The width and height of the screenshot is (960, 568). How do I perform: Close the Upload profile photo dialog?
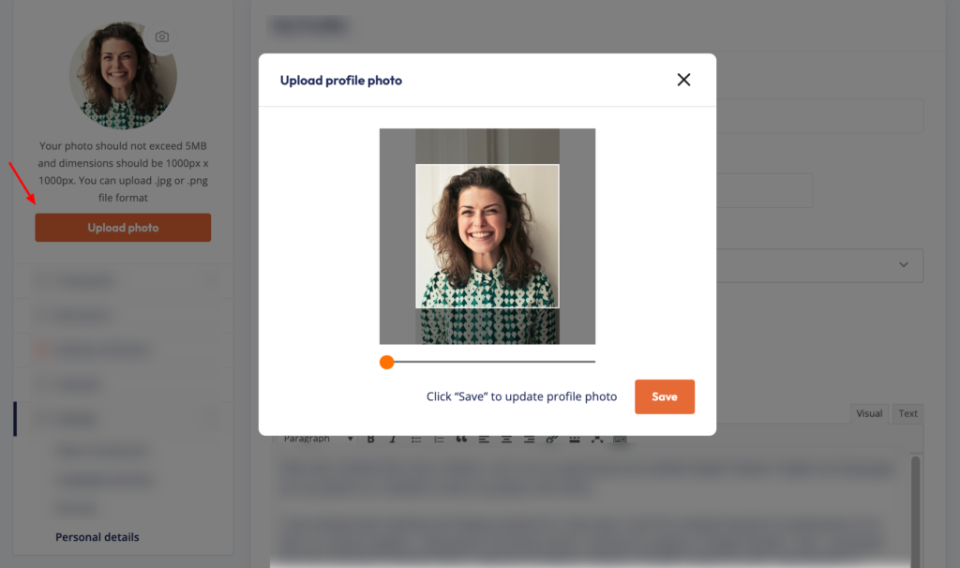(683, 80)
